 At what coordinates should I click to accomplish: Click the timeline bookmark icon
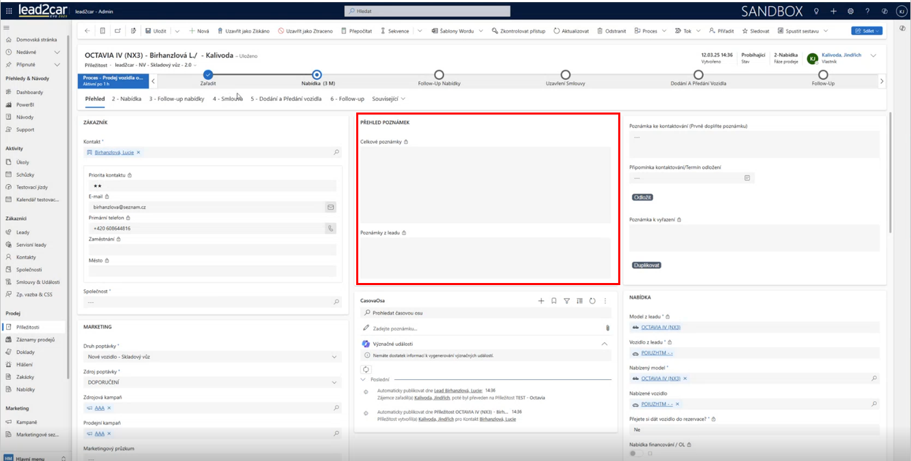tap(553, 300)
